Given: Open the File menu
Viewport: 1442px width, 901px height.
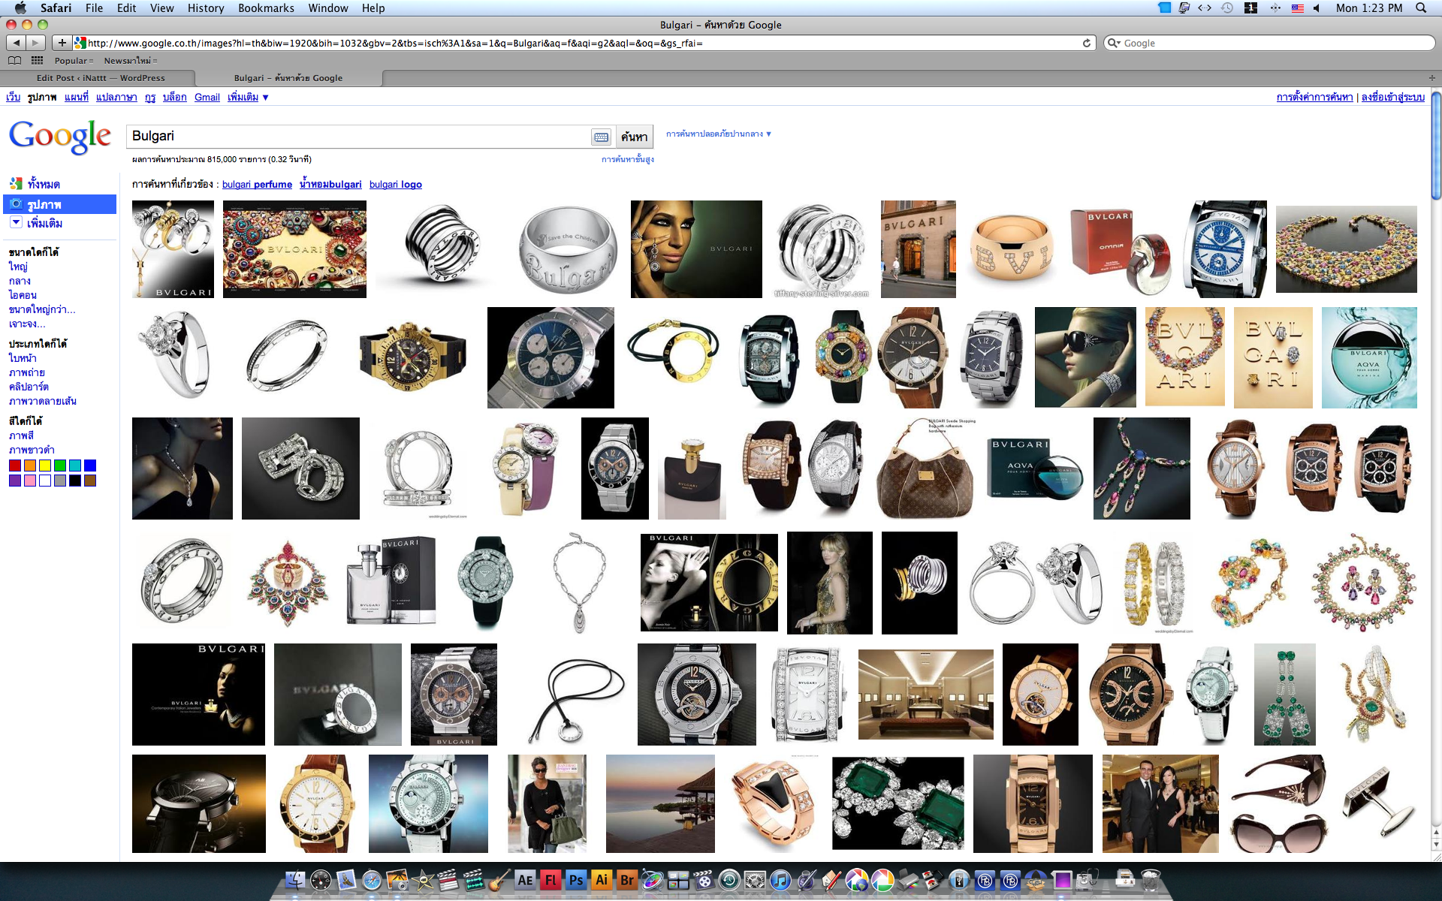Looking at the screenshot, I should pos(94,8).
